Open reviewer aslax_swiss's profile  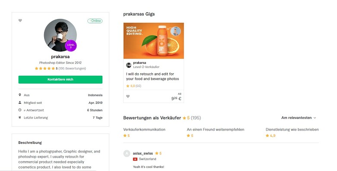point(143,153)
